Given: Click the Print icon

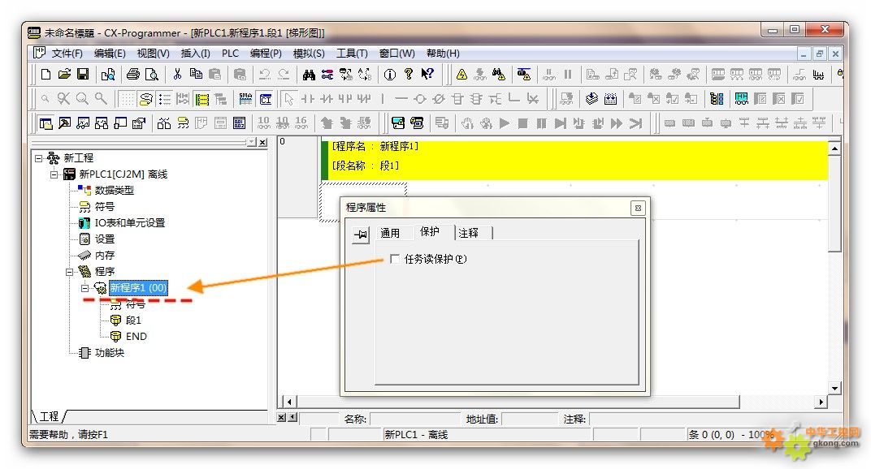Looking at the screenshot, I should [132, 75].
